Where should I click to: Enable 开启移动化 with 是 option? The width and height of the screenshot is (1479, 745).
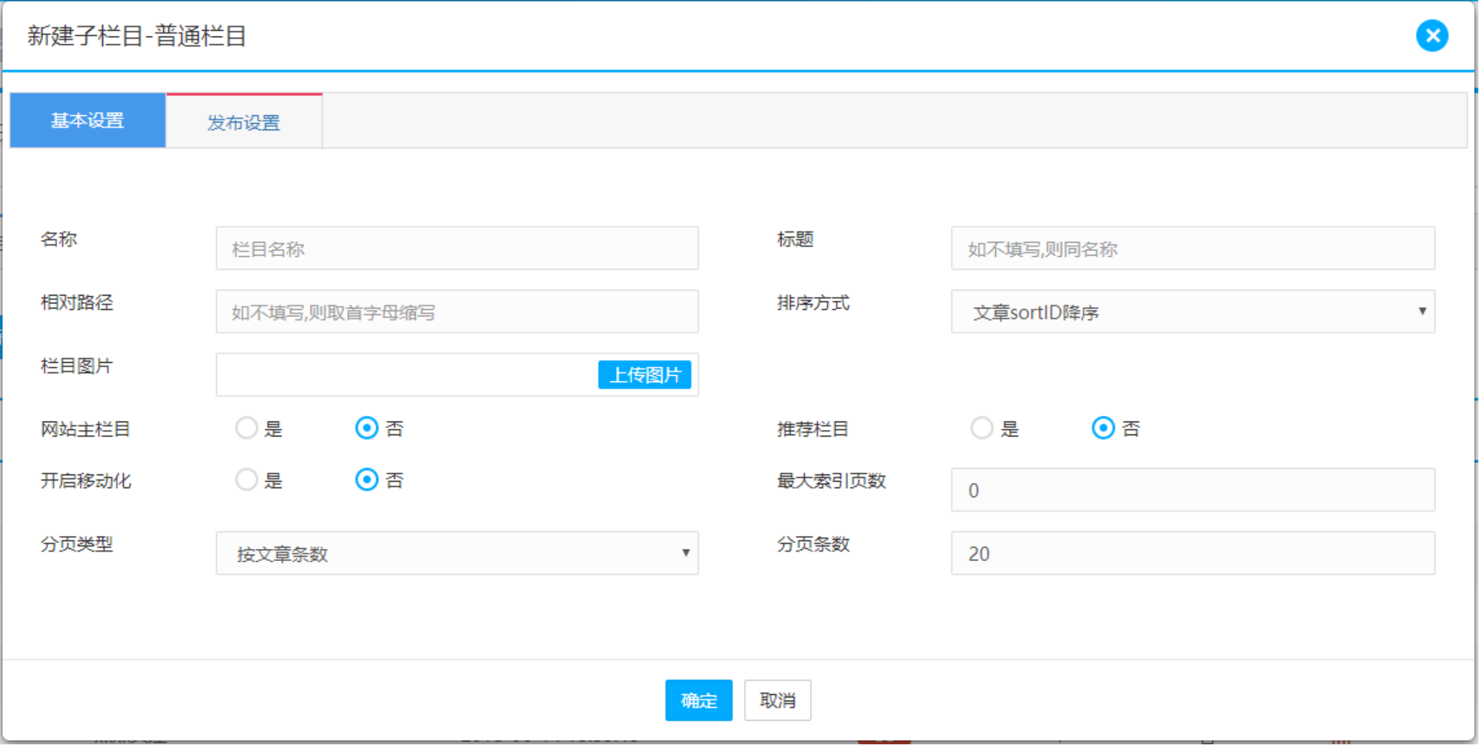coord(246,479)
